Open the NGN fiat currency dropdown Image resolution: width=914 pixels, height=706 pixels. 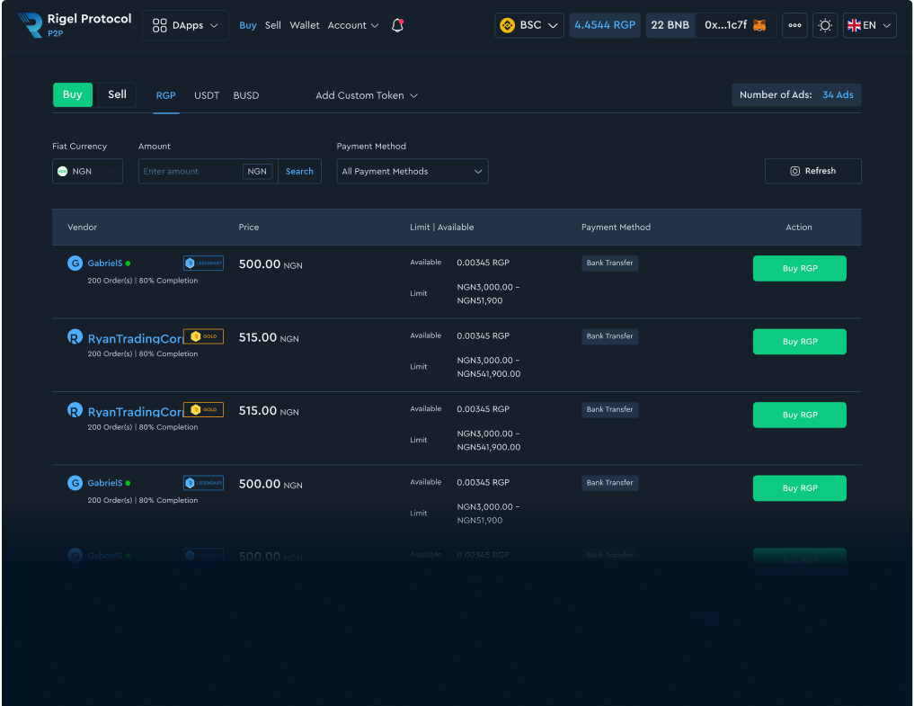[x=87, y=171]
